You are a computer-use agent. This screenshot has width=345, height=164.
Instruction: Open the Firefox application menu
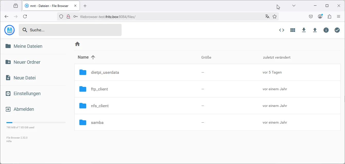339,16
